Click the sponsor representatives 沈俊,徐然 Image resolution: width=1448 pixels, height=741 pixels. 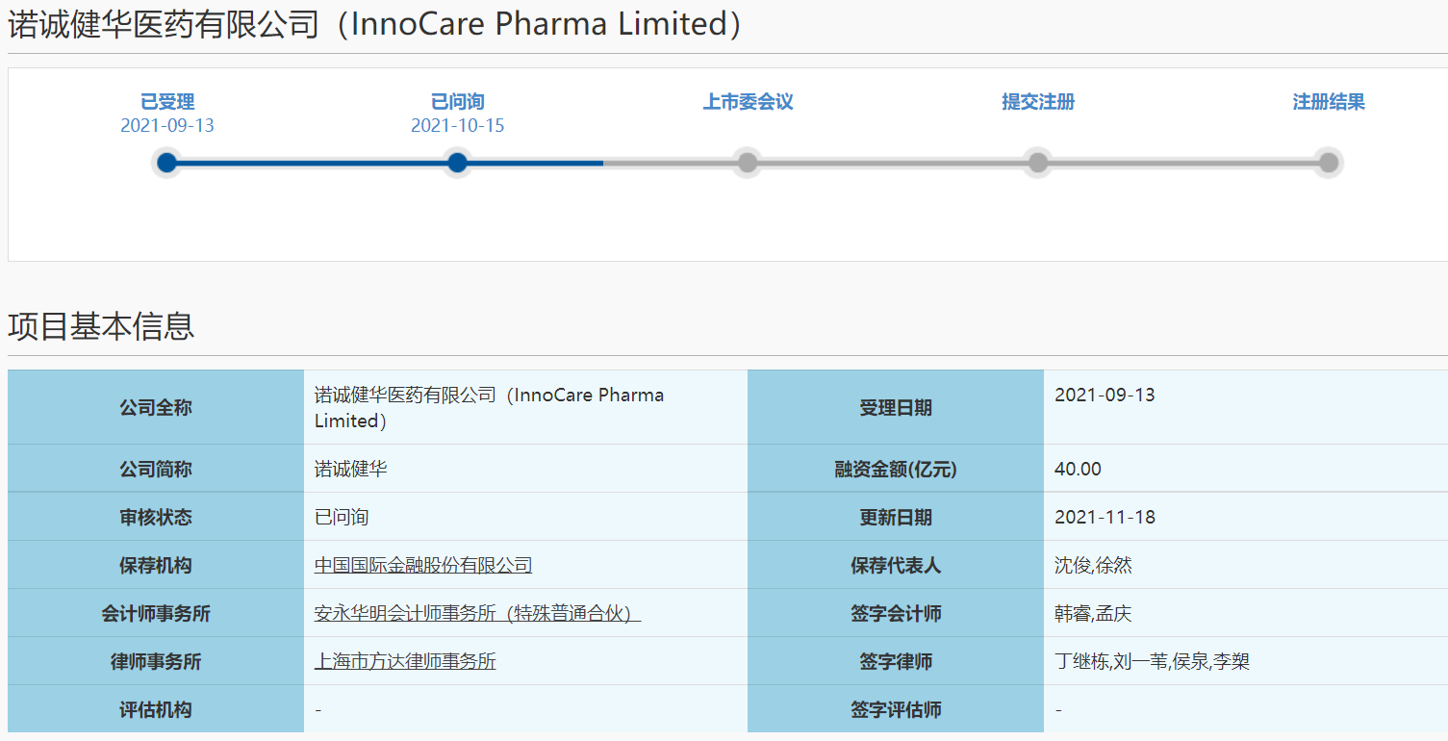pyautogui.click(x=1094, y=565)
